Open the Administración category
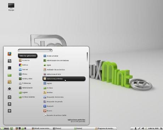 click(26, 88)
